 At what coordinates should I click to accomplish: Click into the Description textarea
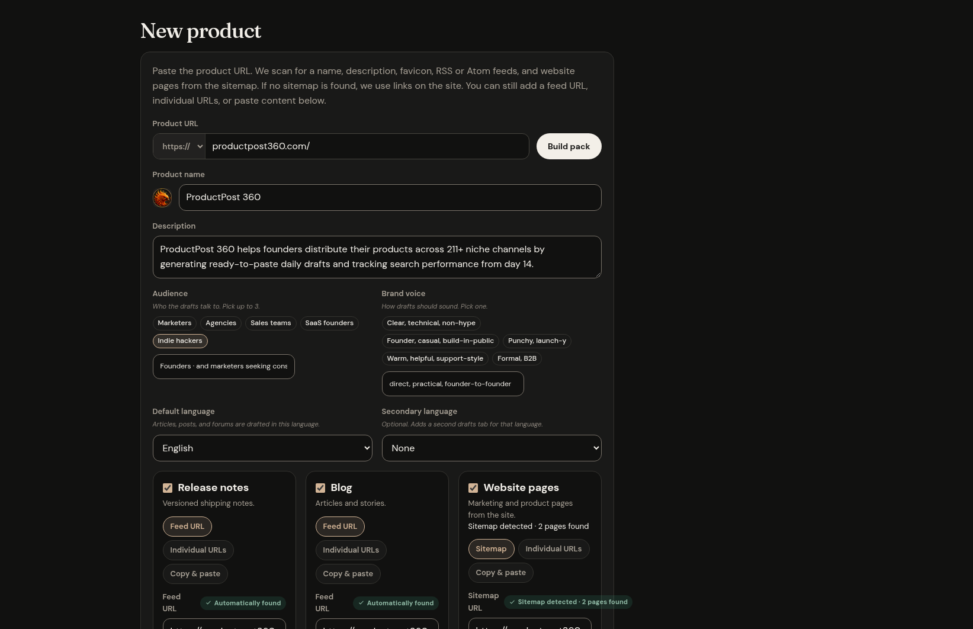(377, 257)
